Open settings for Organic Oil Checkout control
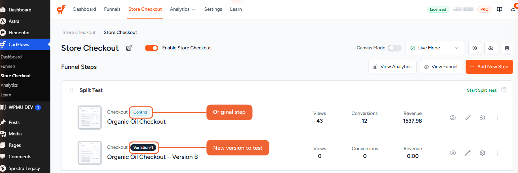This screenshot has width=518, height=173. tap(482, 118)
